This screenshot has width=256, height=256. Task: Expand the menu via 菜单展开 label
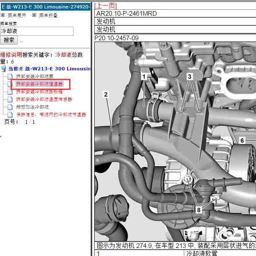click(x=17, y=15)
